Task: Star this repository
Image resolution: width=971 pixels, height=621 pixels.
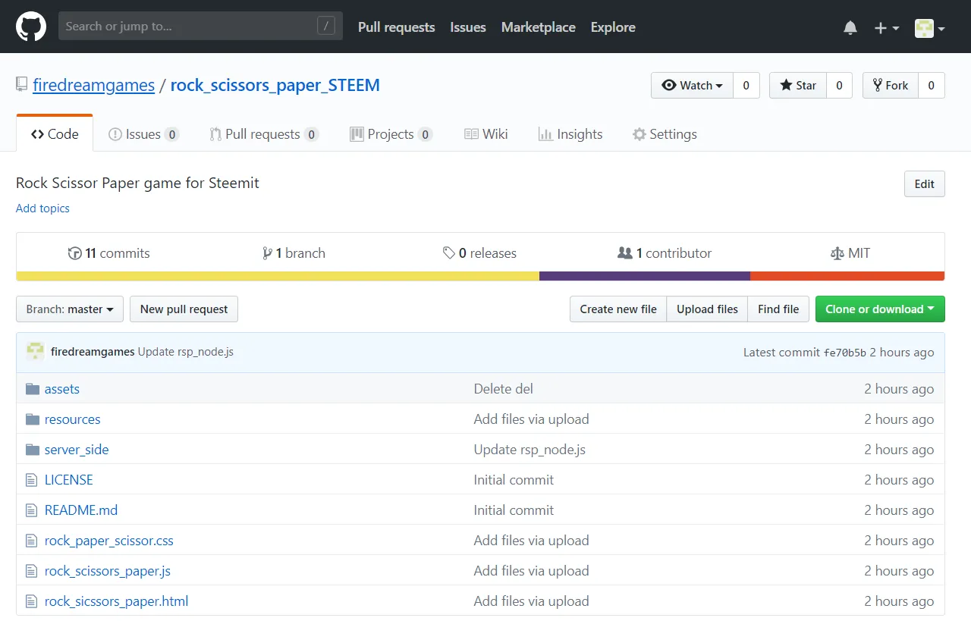Action: point(798,86)
